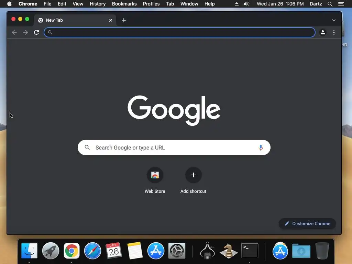Screen dimensions: 352x264
Task: Launch Chess from the Dock
Action: (x=229, y=251)
